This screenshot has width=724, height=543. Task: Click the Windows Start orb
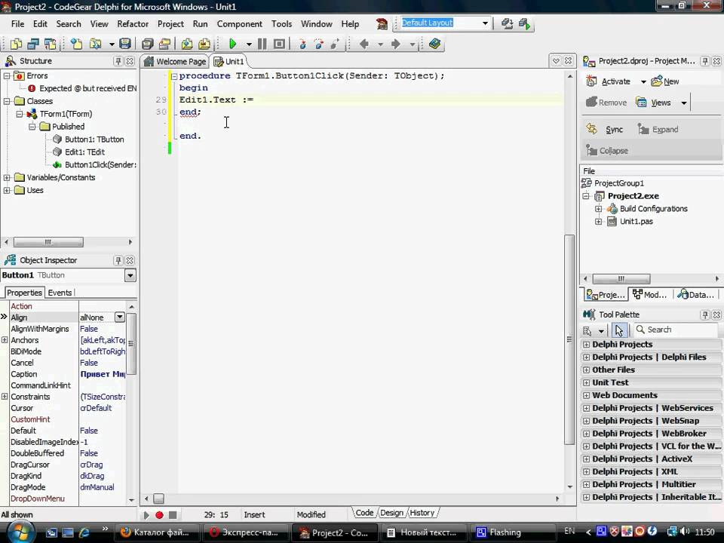point(21,532)
